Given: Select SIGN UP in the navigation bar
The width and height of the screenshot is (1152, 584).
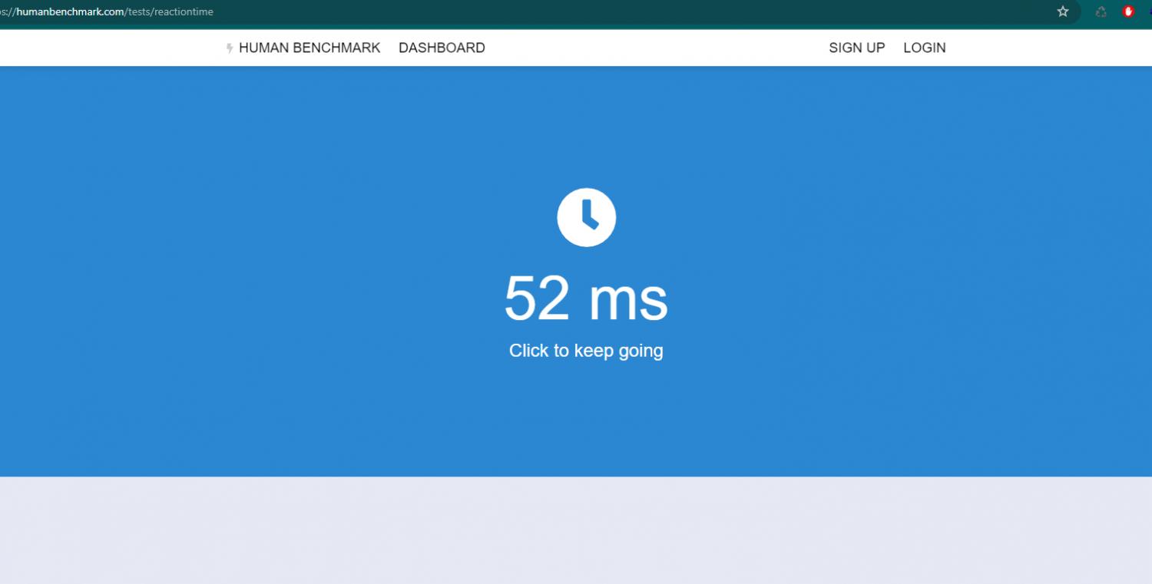Looking at the screenshot, I should (x=856, y=48).
